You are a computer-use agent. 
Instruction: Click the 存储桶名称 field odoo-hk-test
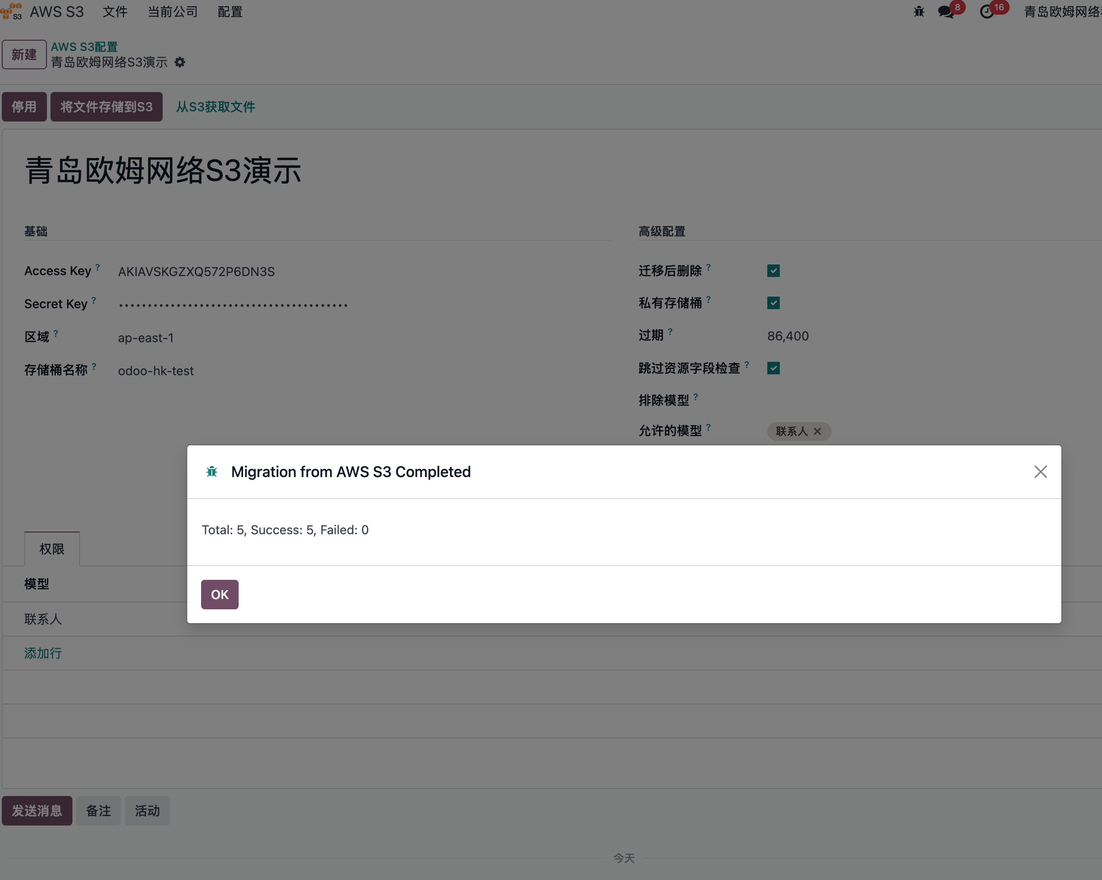coord(363,370)
